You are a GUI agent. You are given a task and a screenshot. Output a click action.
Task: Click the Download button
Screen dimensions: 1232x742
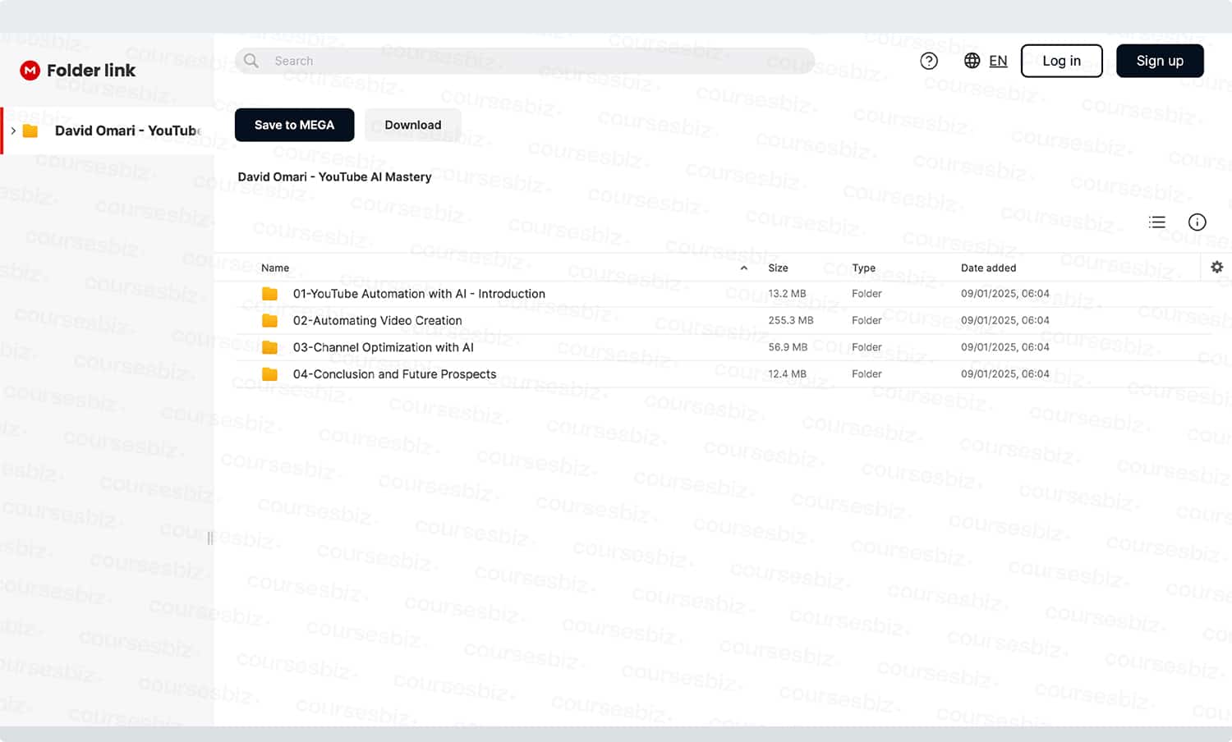412,125
